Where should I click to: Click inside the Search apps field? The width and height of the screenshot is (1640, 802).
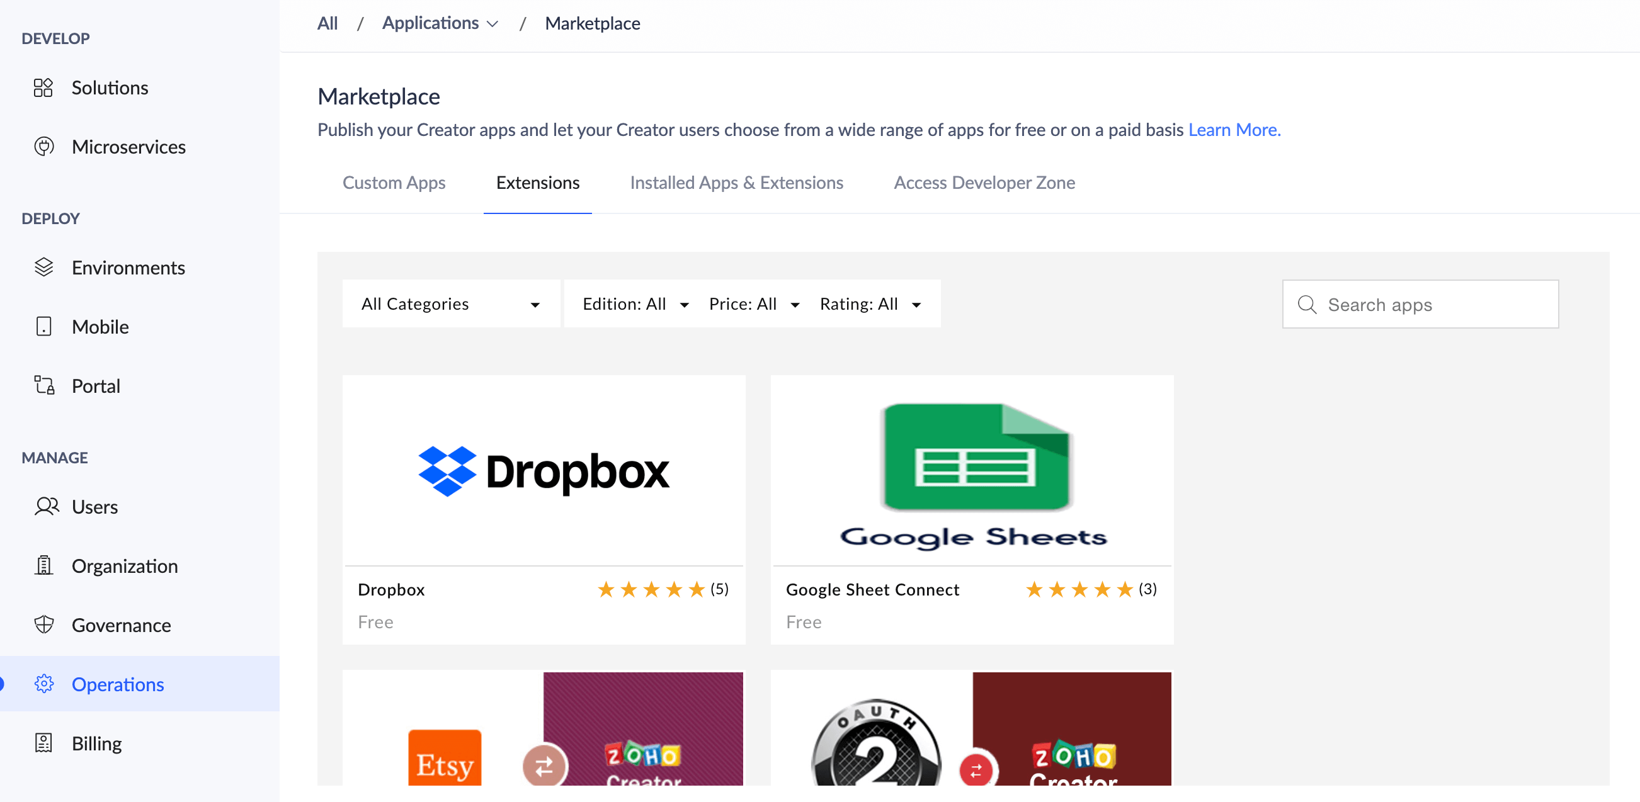coord(1420,304)
